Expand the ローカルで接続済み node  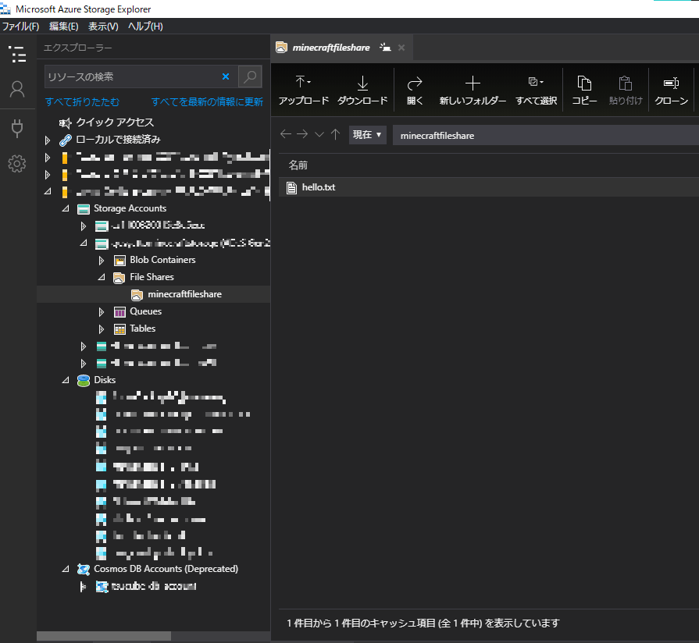click(x=48, y=140)
